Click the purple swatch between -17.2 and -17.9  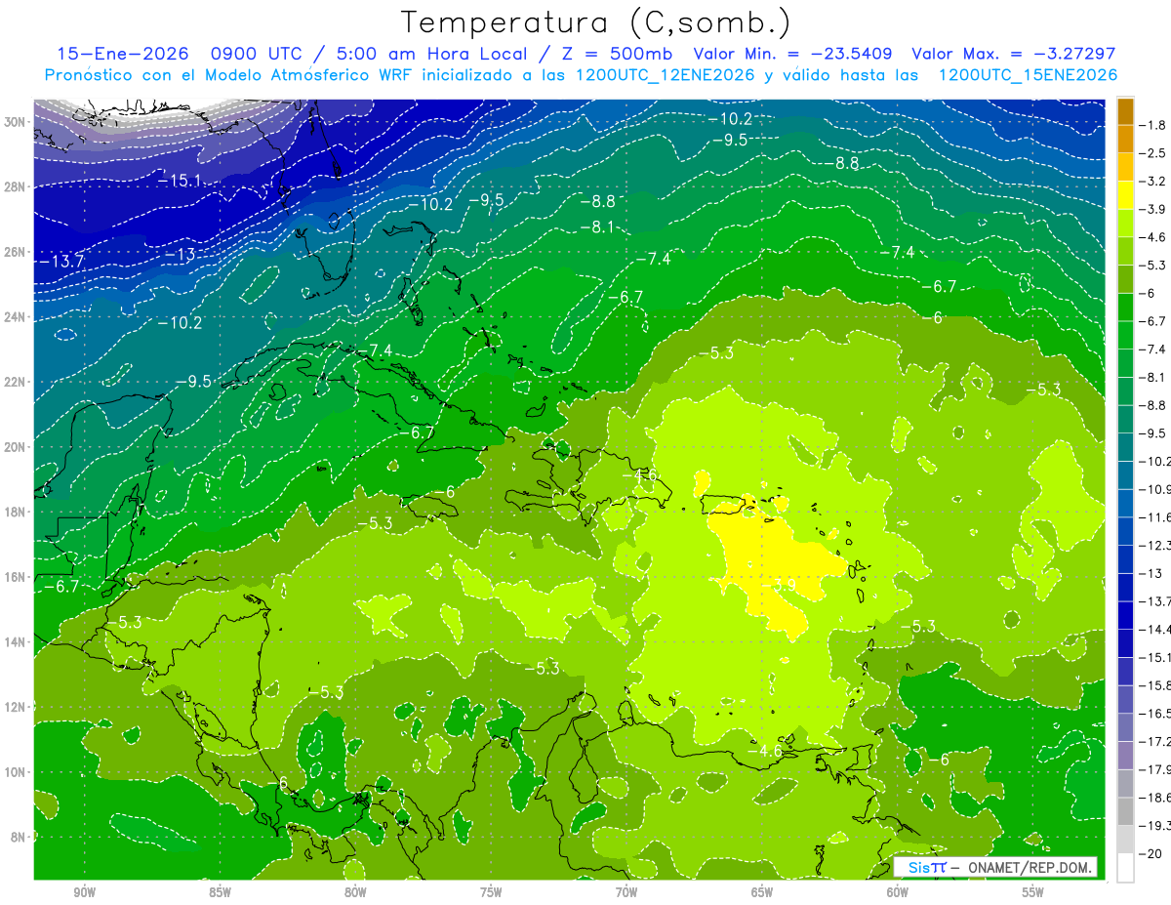(x=1125, y=755)
